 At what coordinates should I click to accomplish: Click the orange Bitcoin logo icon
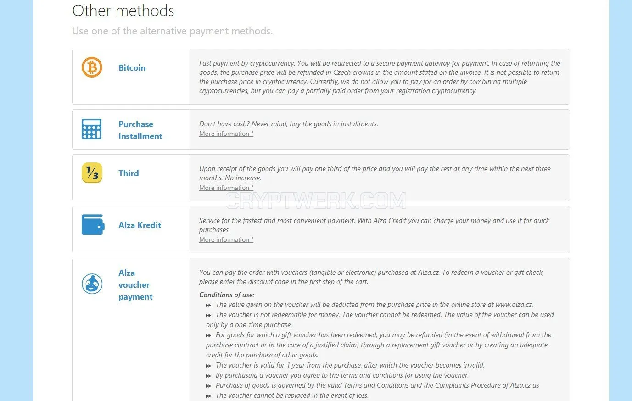pos(92,67)
